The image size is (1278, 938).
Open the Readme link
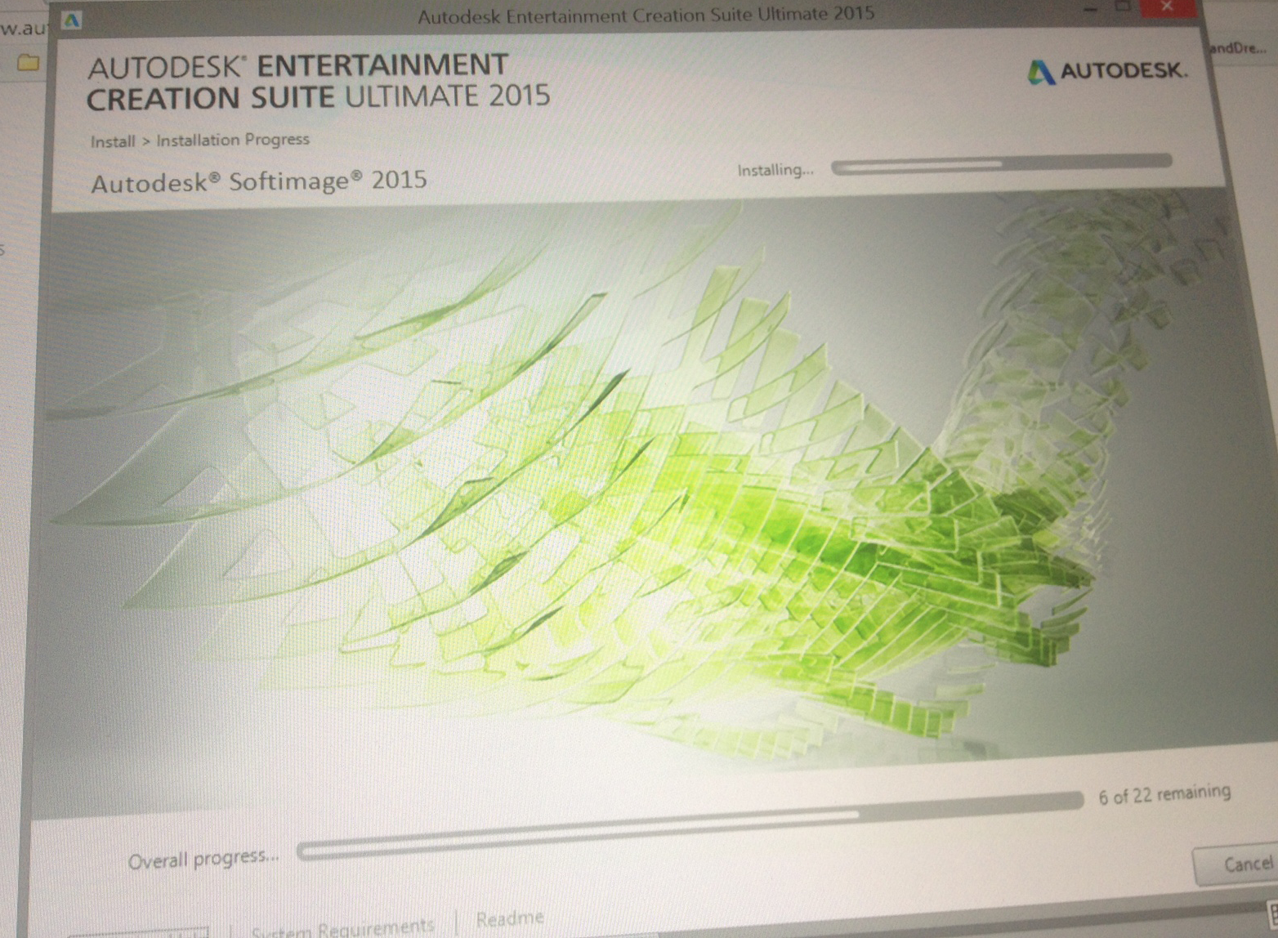click(x=510, y=918)
